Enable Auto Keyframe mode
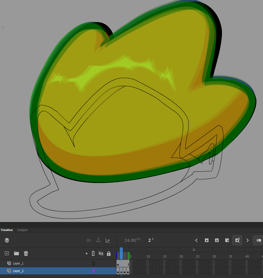 point(237,240)
